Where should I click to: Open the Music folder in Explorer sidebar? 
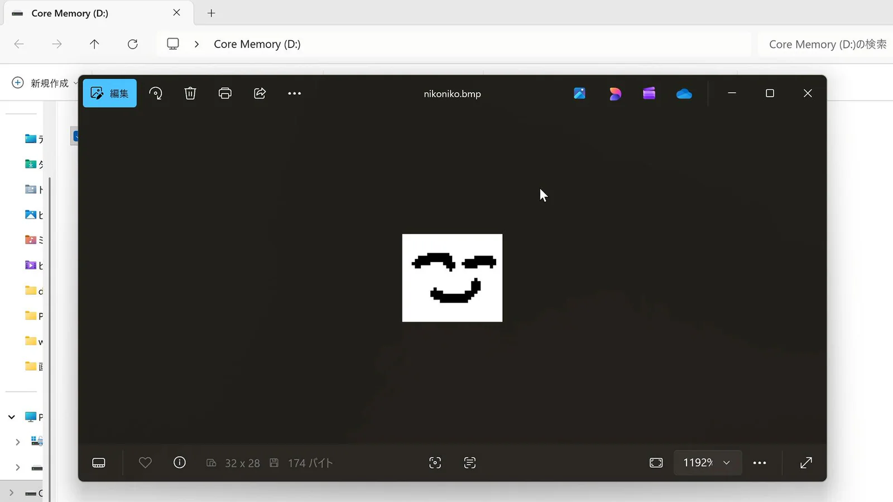click(x=33, y=240)
